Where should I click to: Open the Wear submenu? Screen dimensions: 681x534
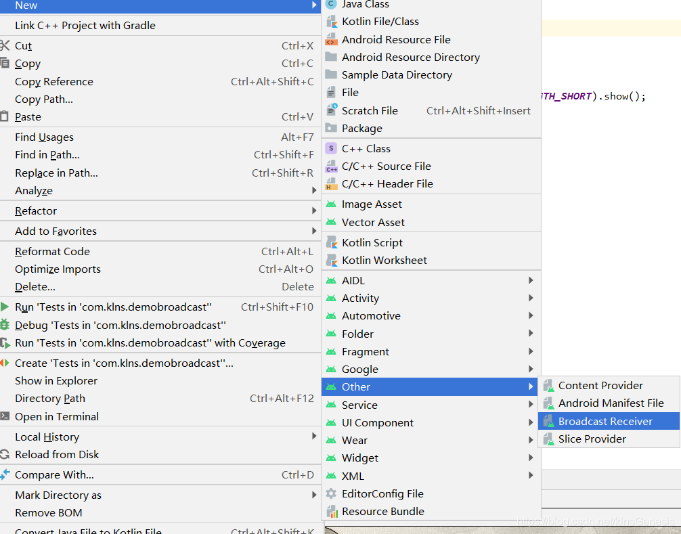tap(431, 440)
